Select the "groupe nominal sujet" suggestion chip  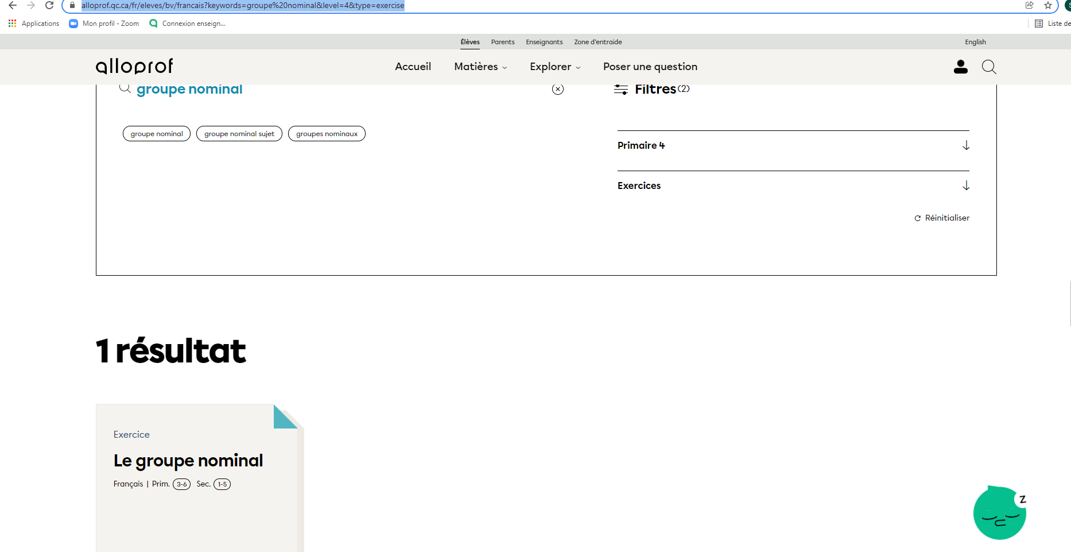pyautogui.click(x=239, y=134)
